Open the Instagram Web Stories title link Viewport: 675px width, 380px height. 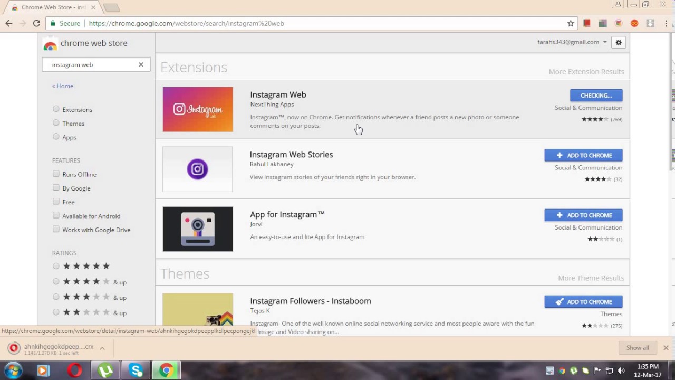click(x=291, y=155)
